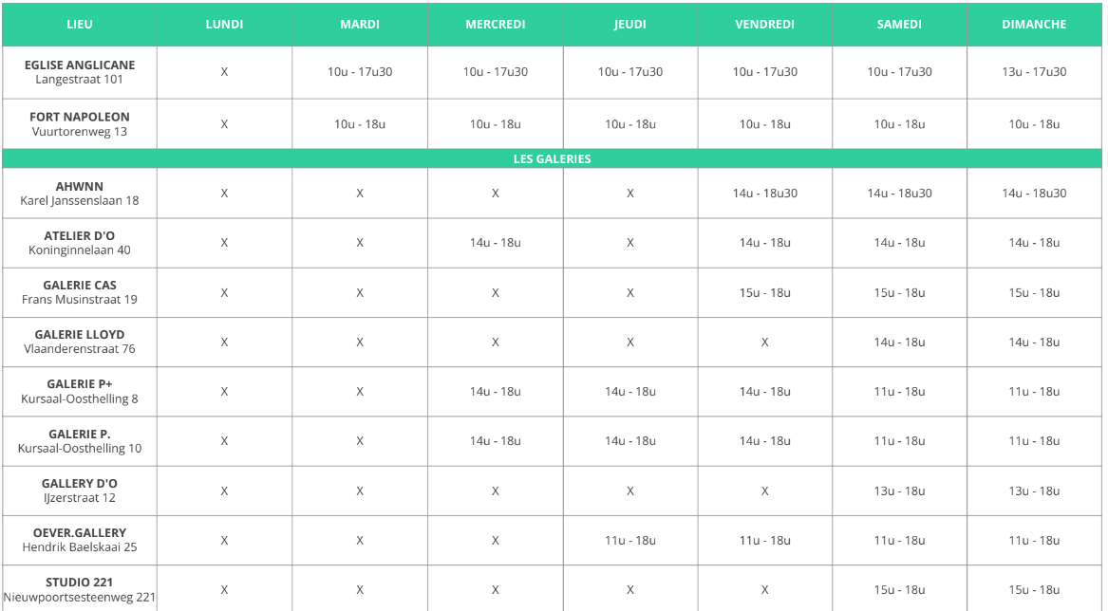
Task: Click the LIEU column header
Action: pos(79,24)
